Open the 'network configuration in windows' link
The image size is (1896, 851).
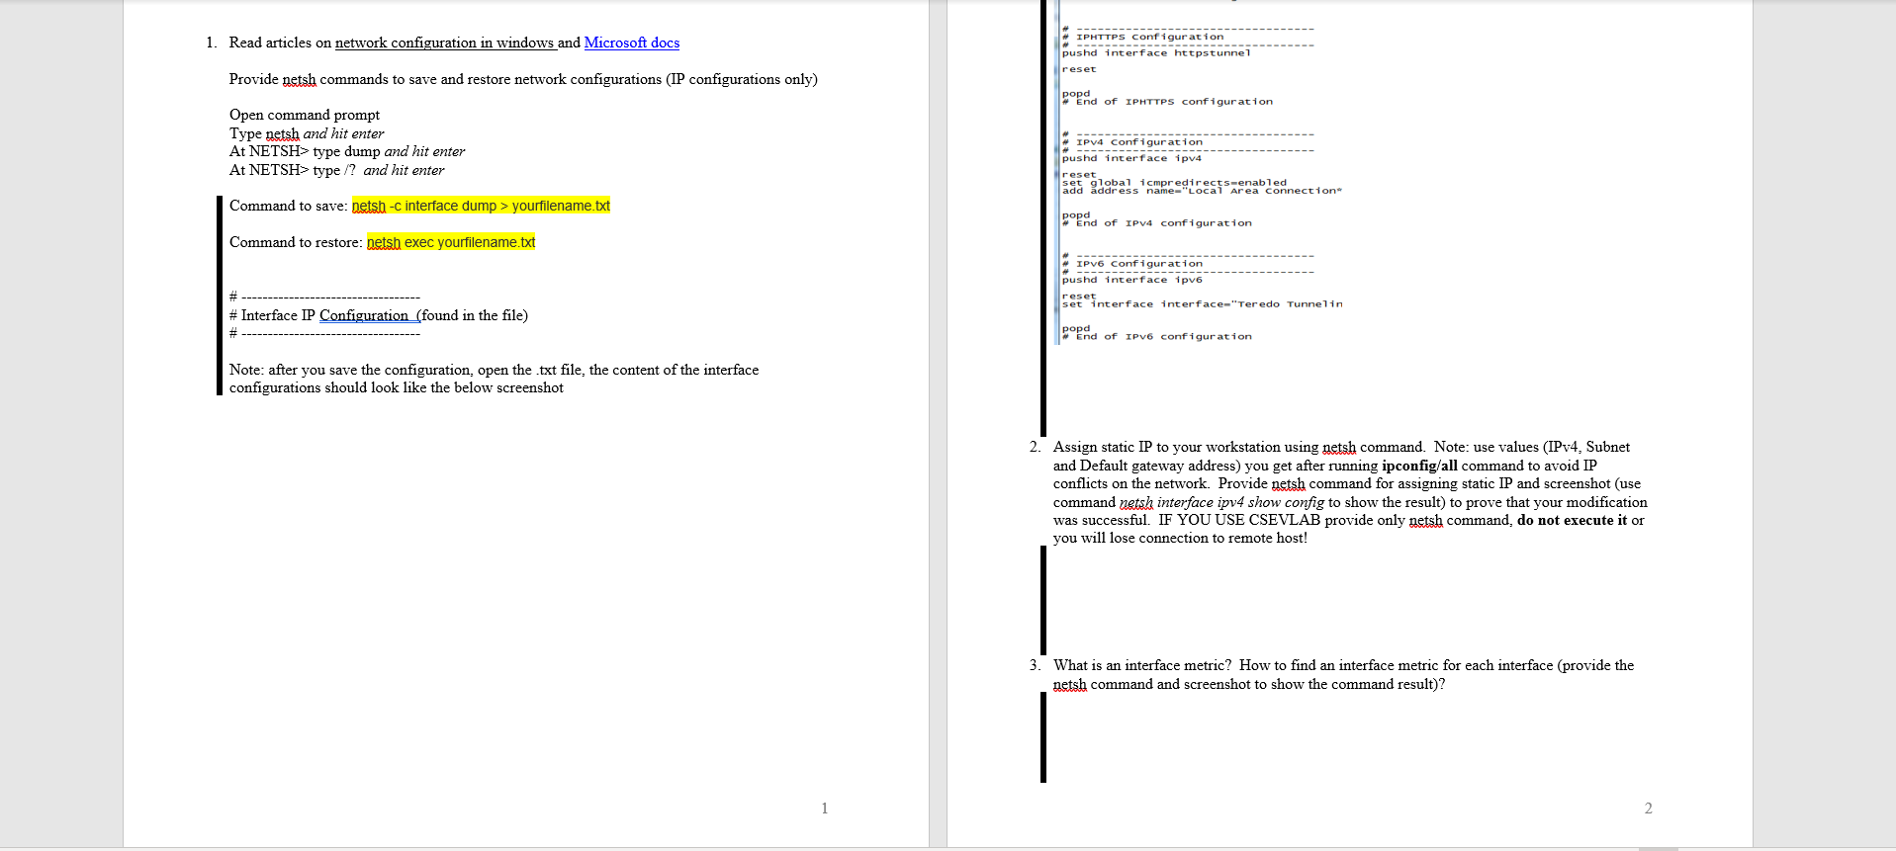click(444, 43)
